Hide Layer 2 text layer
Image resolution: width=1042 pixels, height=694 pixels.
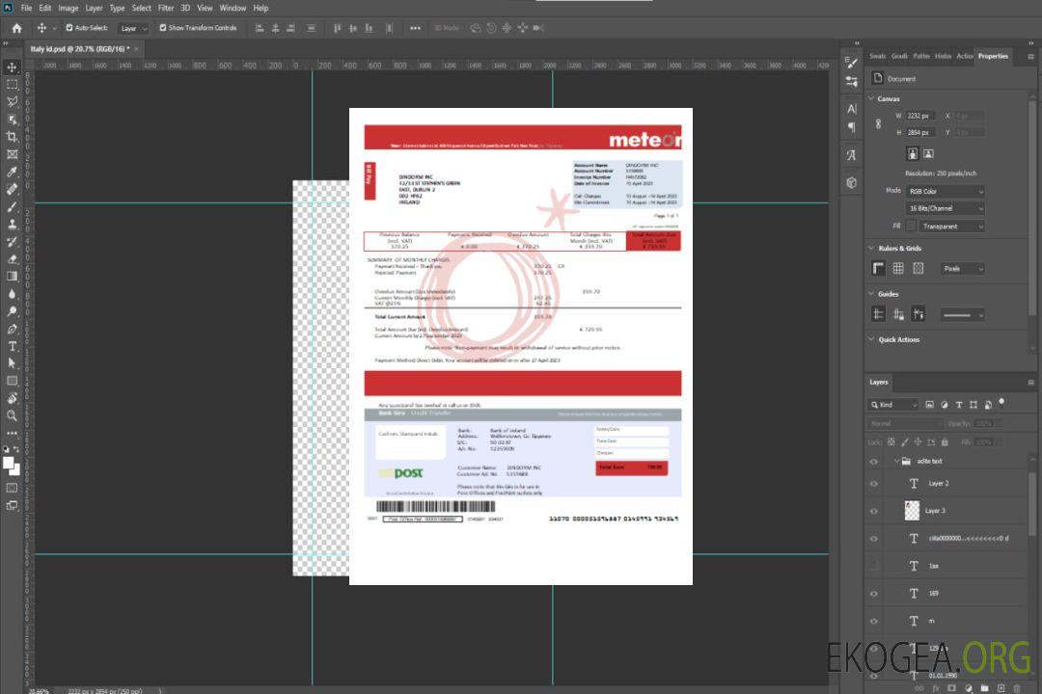tap(874, 484)
